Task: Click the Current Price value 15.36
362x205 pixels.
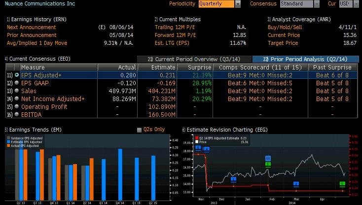Action: pos(350,35)
